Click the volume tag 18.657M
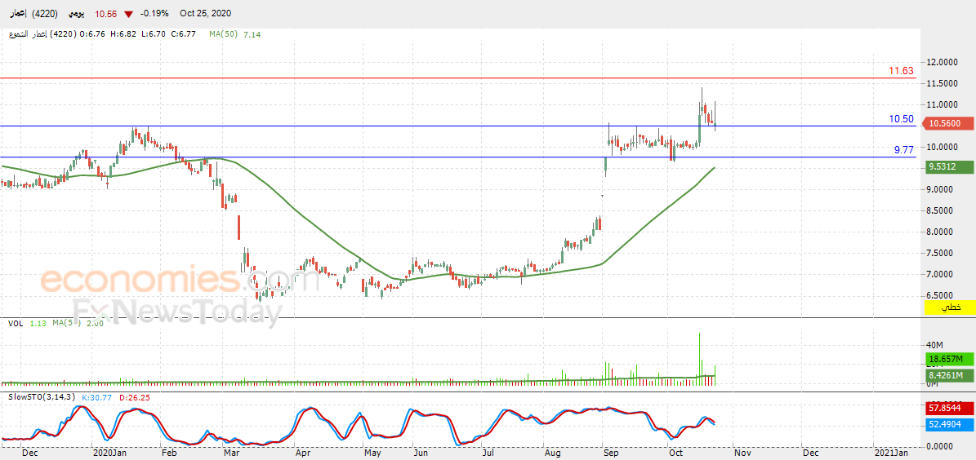976x460 pixels. coord(948,360)
